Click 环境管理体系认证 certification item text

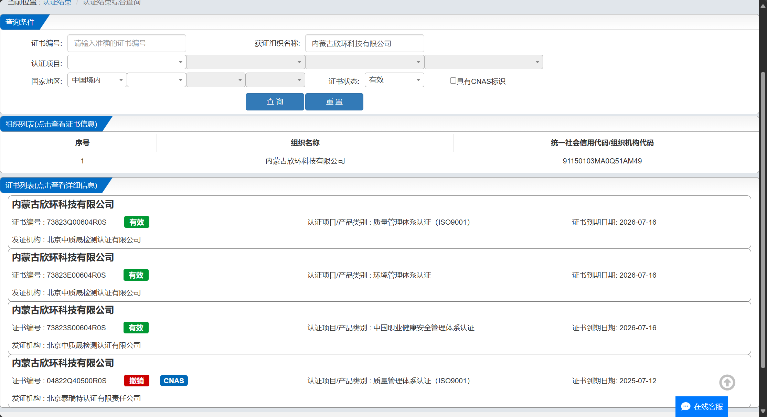click(402, 275)
